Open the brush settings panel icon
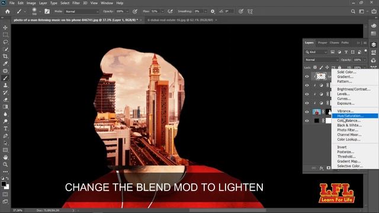Screen dimensions: 379x213 47,11
